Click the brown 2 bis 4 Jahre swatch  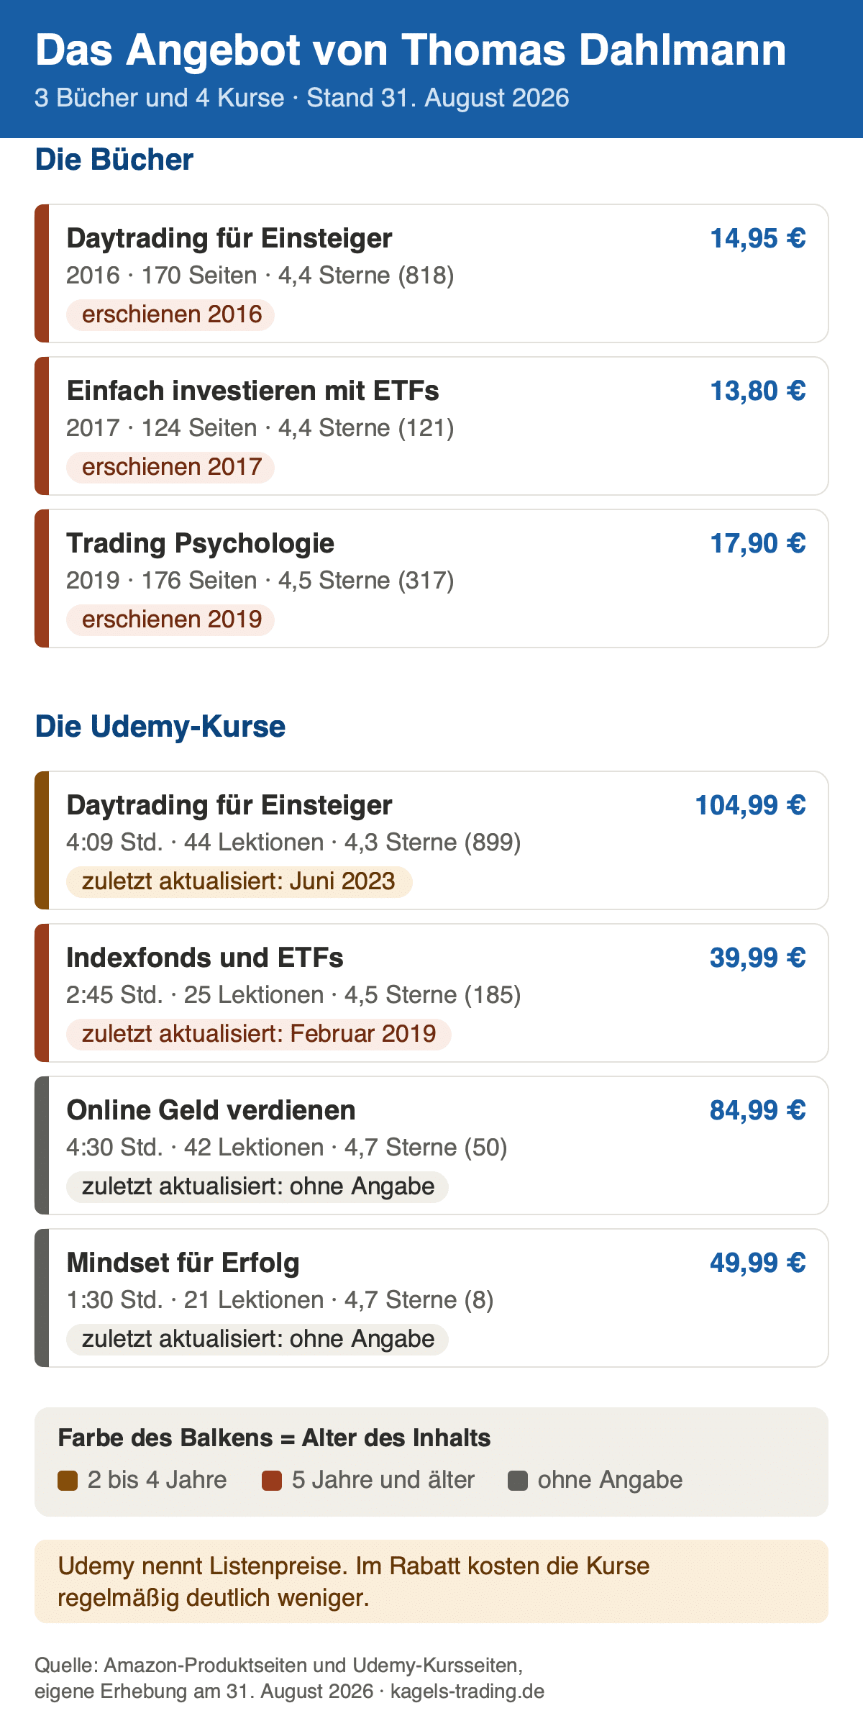pos(68,1481)
